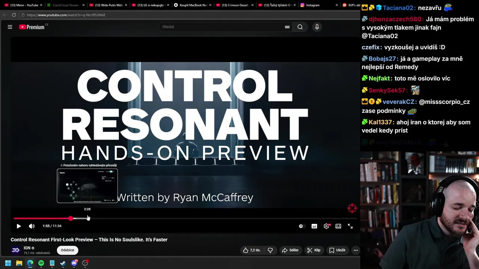Open the OBS taskbar icon

point(85,263)
